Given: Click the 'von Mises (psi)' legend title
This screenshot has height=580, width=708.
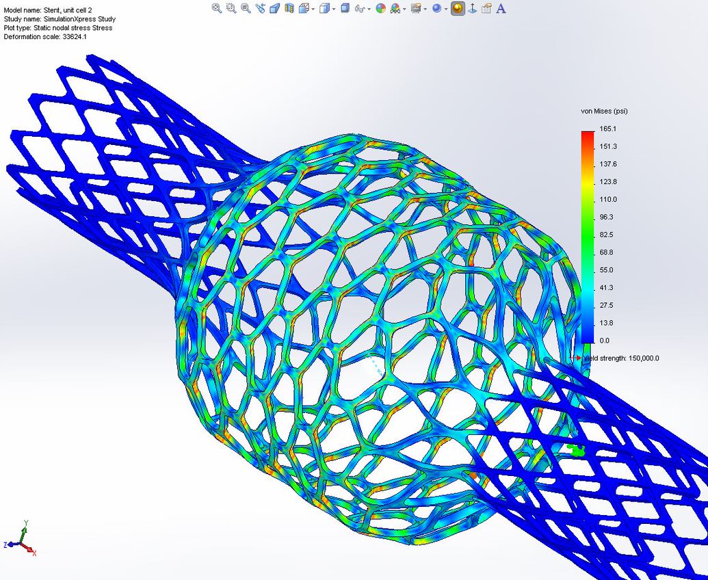Looking at the screenshot, I should [x=604, y=111].
